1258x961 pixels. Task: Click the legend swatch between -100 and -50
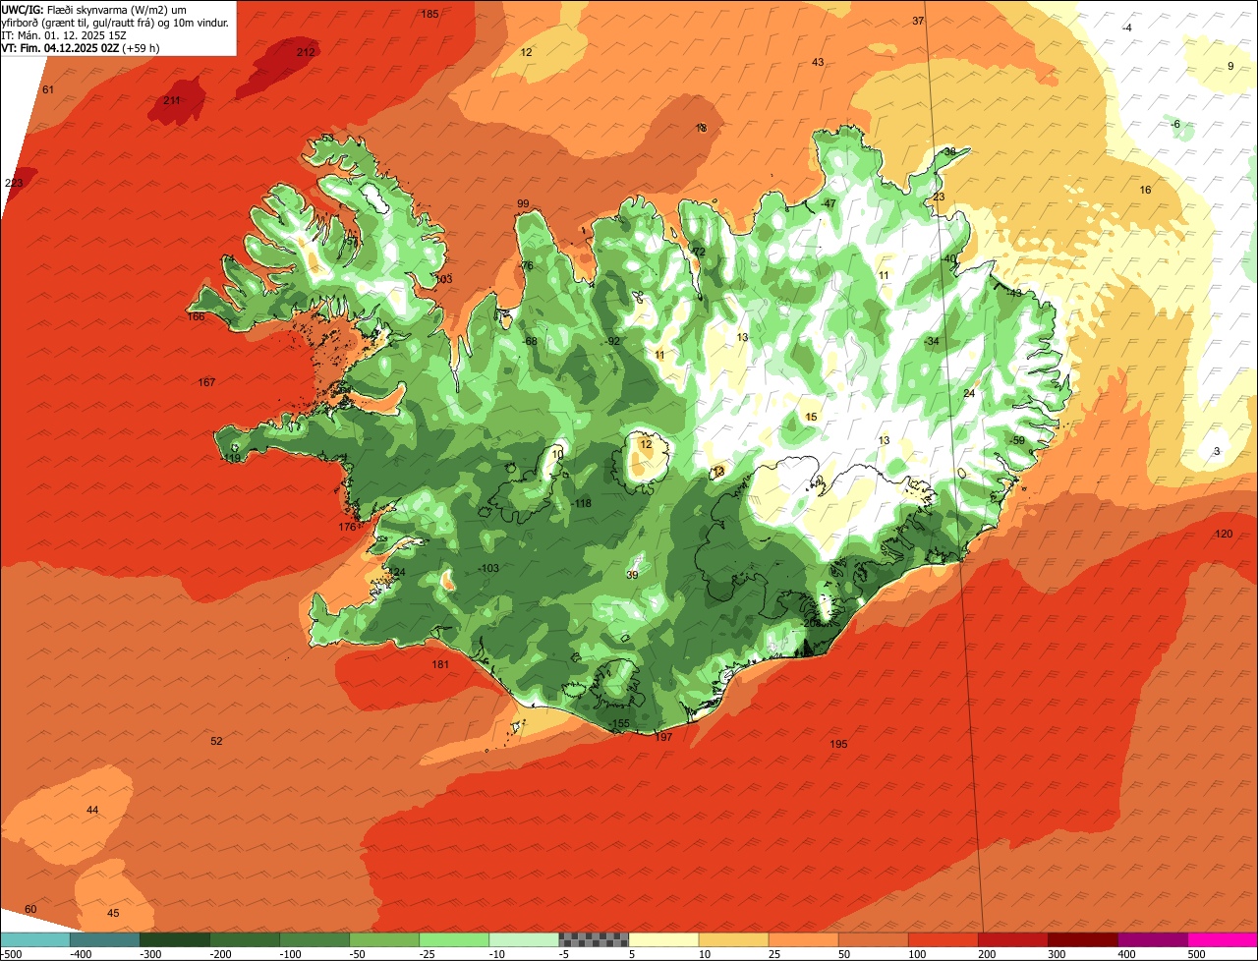(x=314, y=939)
